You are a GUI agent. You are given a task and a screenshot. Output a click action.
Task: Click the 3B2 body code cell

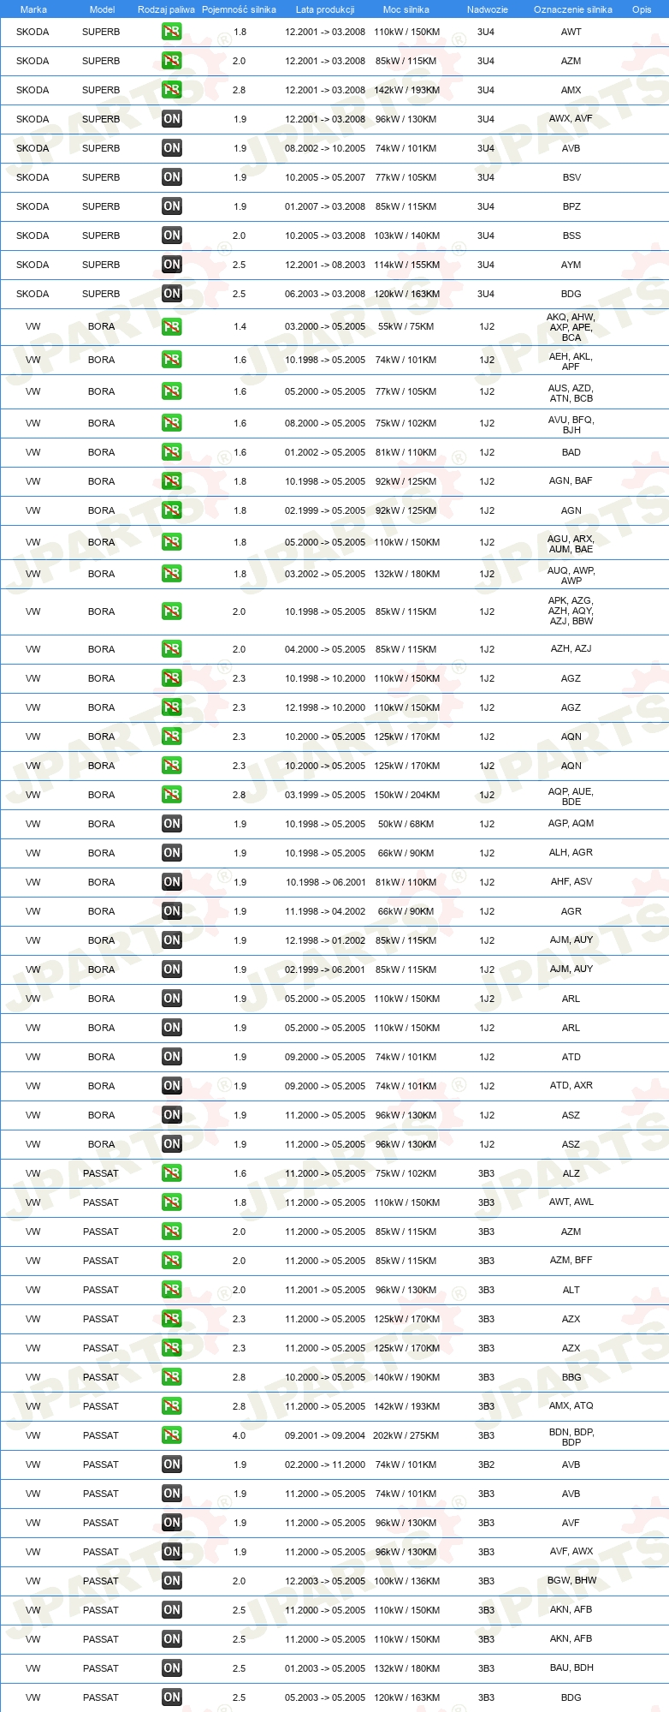click(x=486, y=1464)
